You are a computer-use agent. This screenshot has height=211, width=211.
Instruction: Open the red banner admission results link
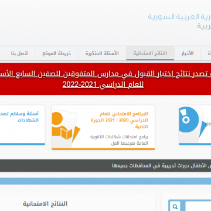105,79
